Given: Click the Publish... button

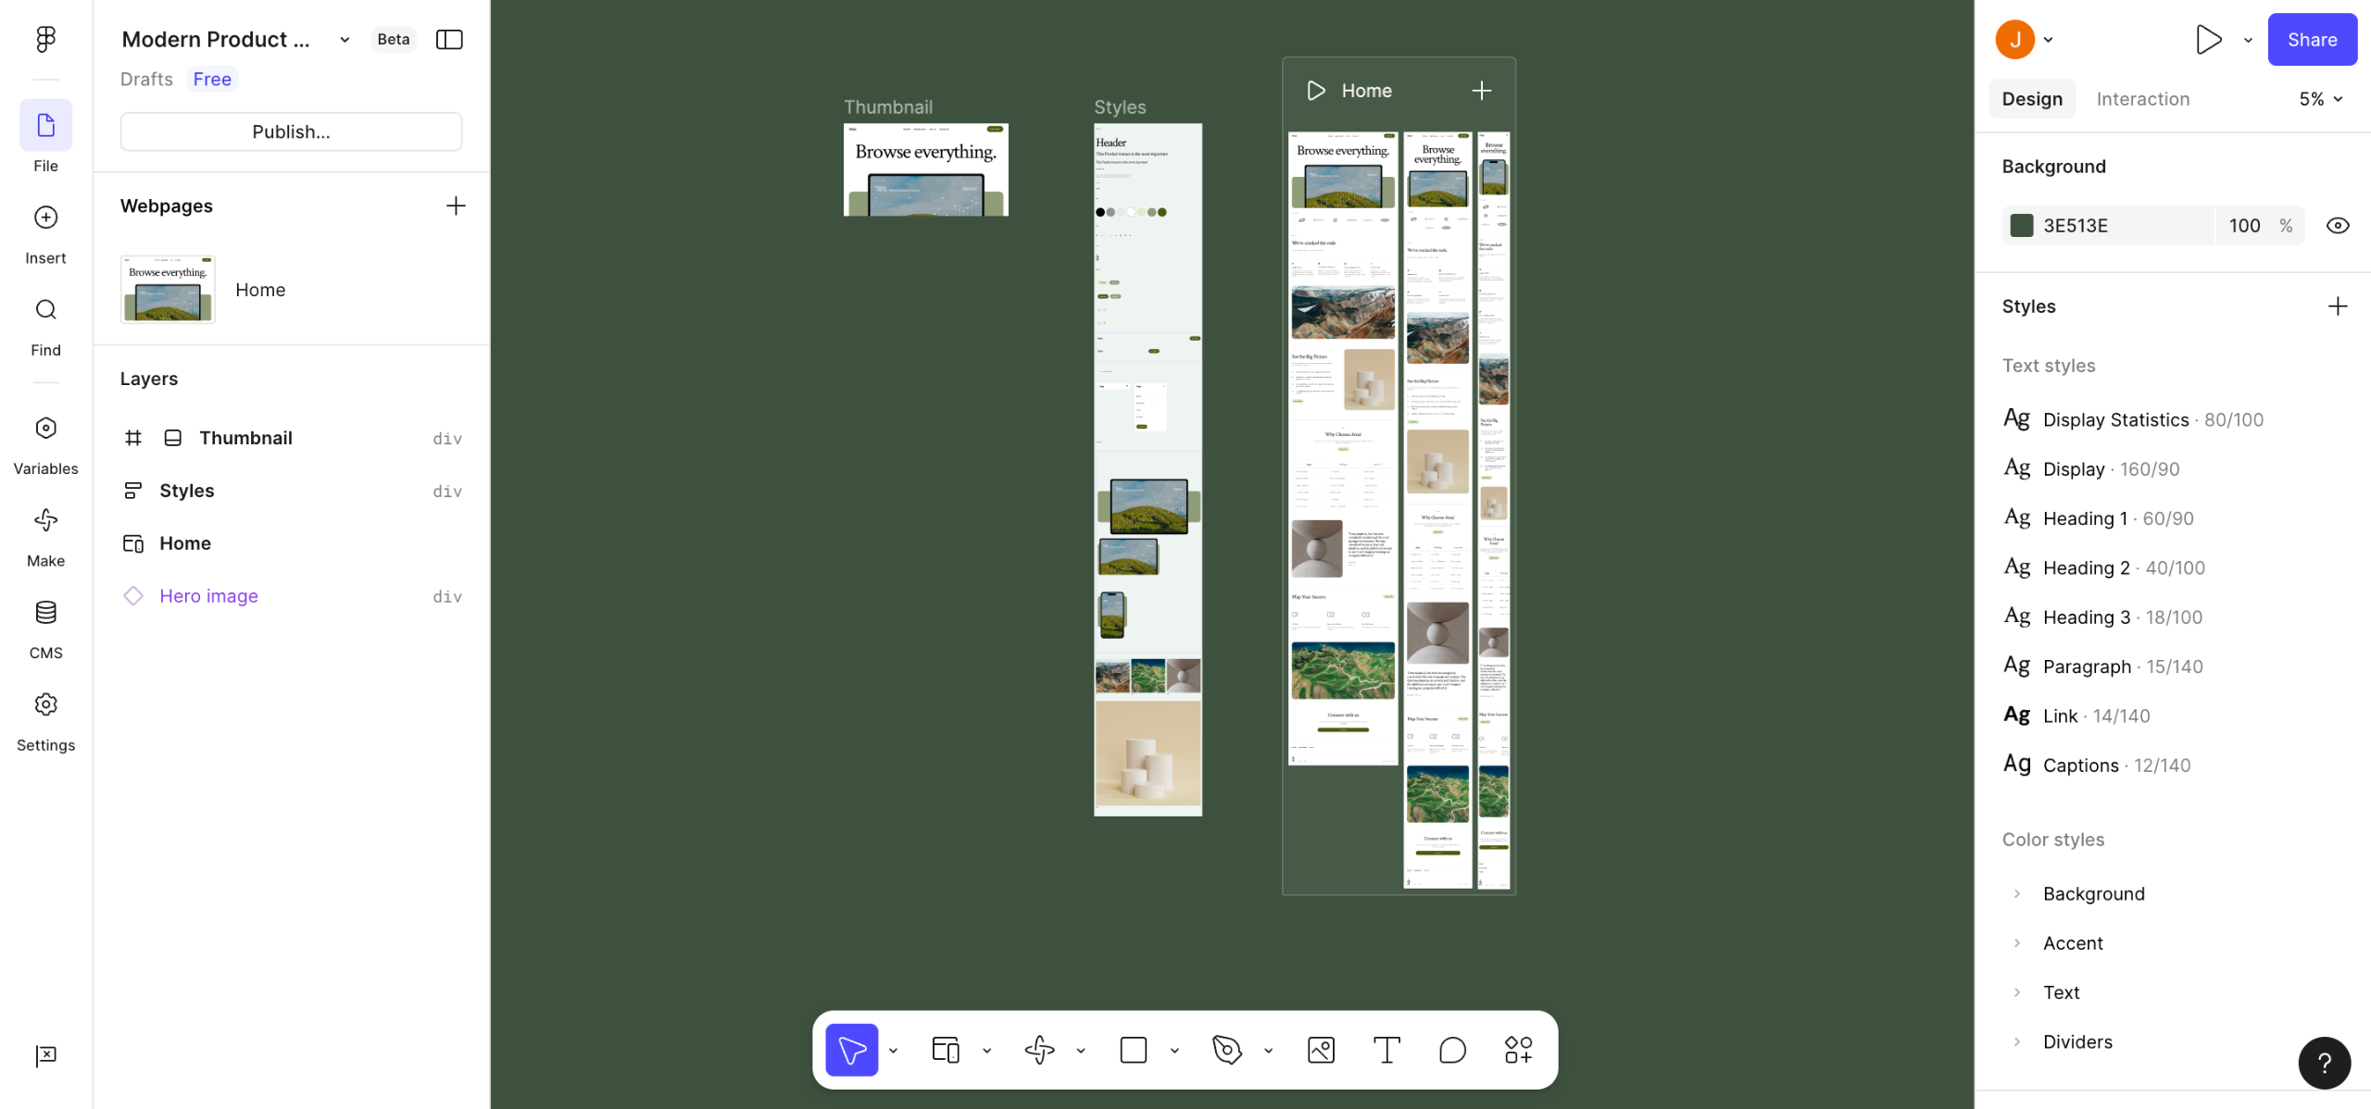Looking at the screenshot, I should (291, 131).
